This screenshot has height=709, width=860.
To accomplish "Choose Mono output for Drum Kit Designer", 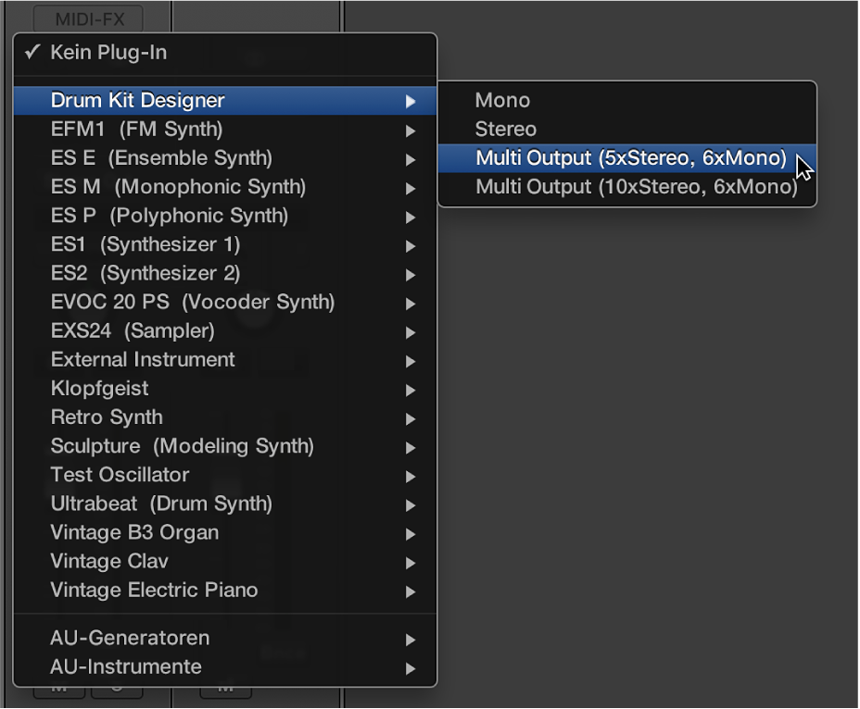I will point(502,100).
